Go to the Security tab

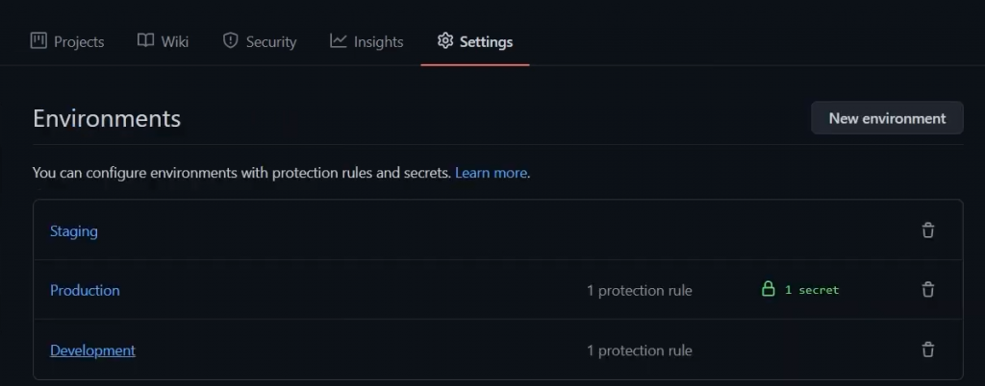point(270,42)
